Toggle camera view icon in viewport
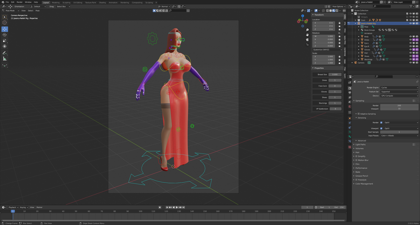The image size is (420, 225). click(x=307, y=40)
